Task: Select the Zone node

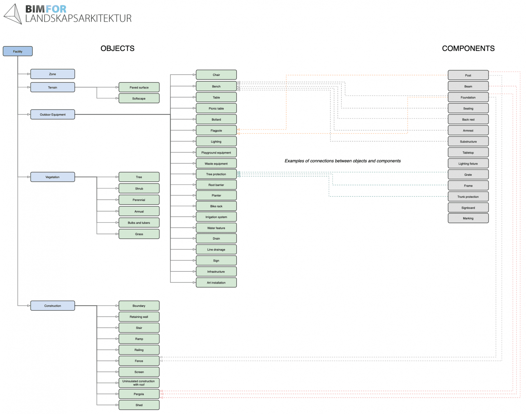Action: click(53, 74)
